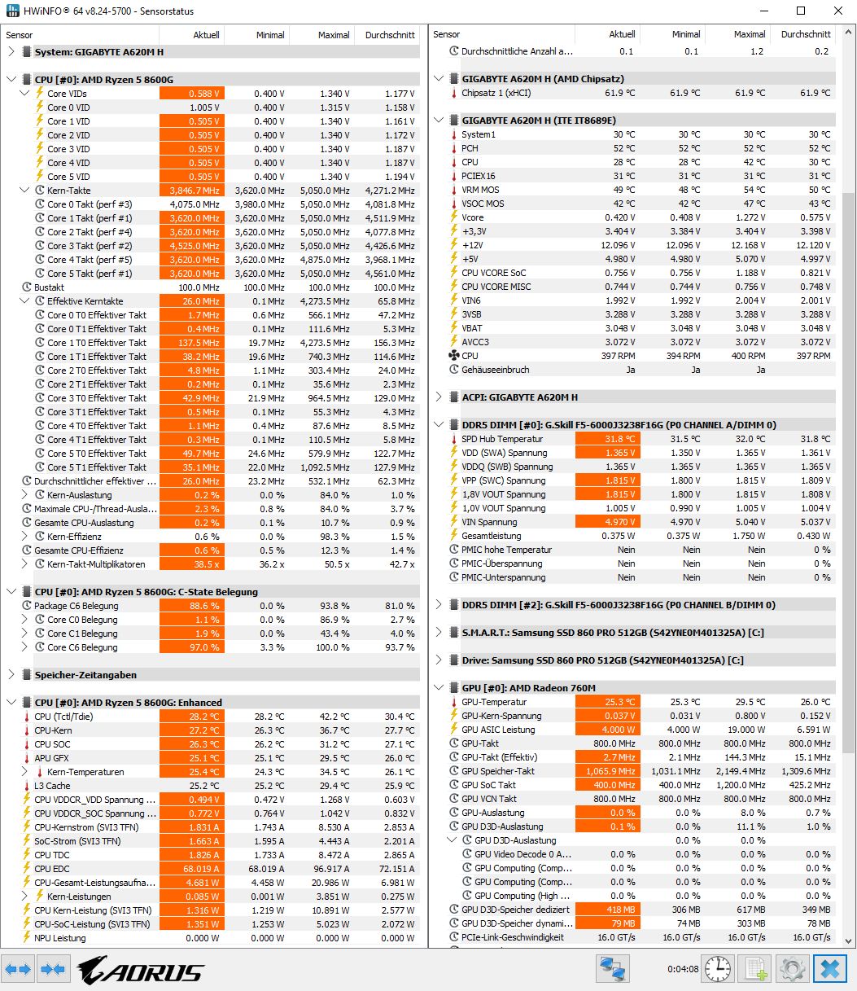Click the thermometer icon beside SPD Hub Temperatur

(454, 439)
